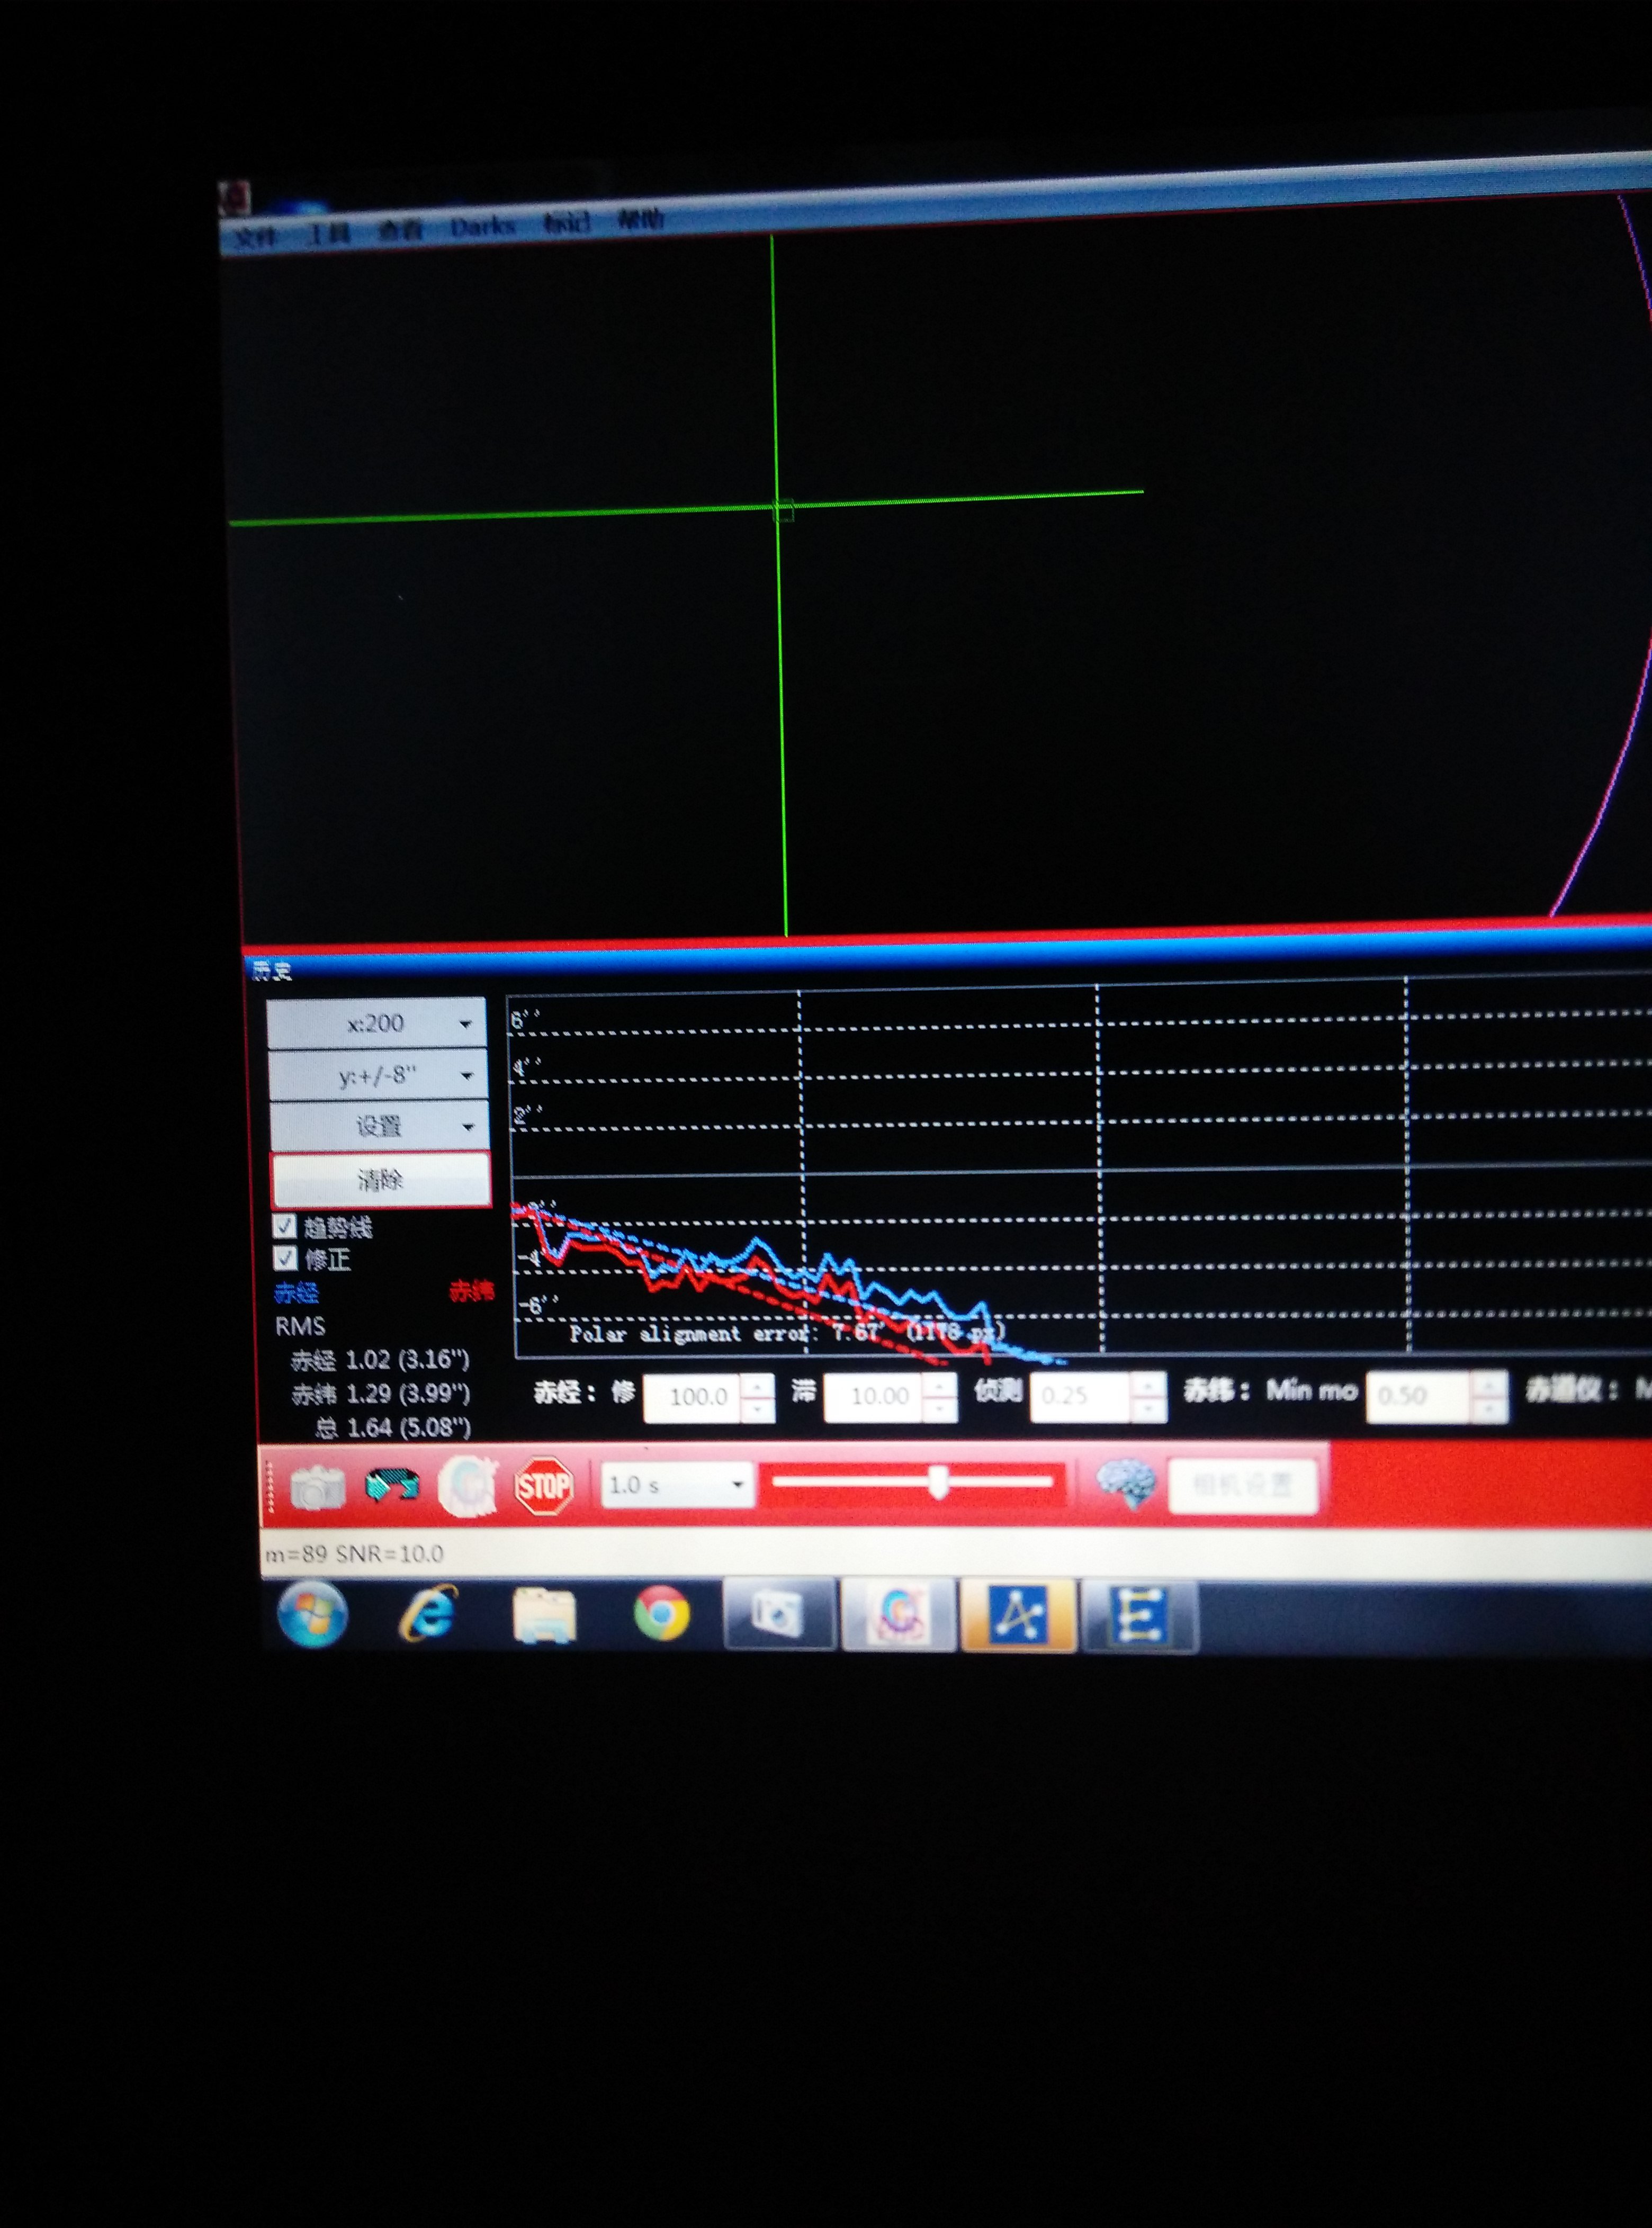The width and height of the screenshot is (1652, 2228).
Task: Click the 清除 clear graph button
Action: click(380, 1180)
